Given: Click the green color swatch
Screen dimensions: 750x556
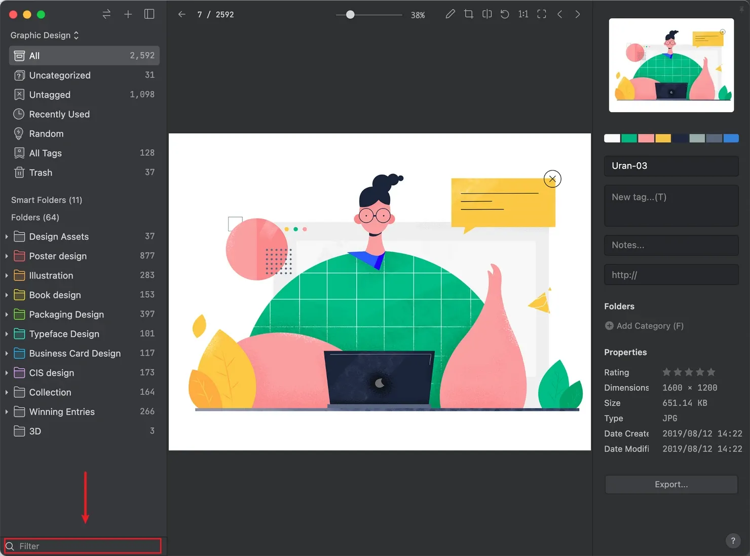Looking at the screenshot, I should tap(629, 138).
